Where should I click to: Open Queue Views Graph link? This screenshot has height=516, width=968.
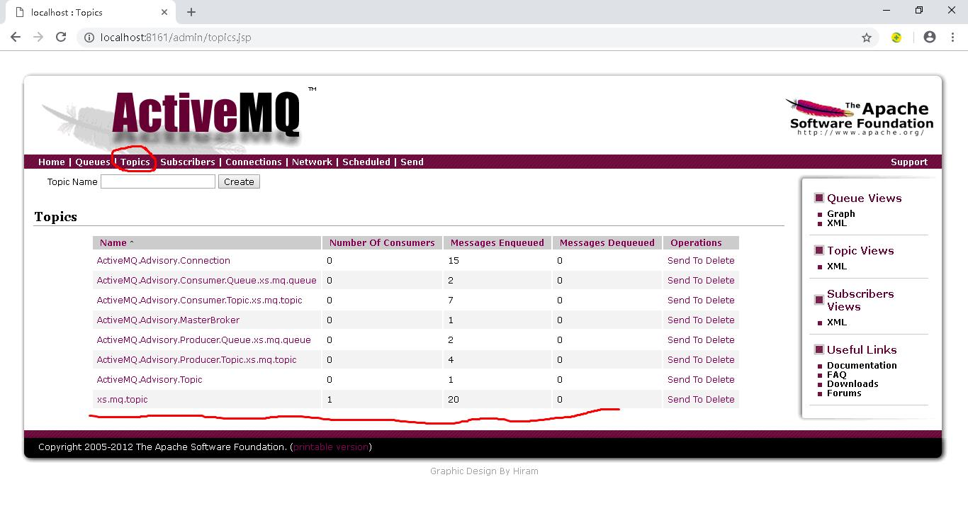(x=840, y=213)
